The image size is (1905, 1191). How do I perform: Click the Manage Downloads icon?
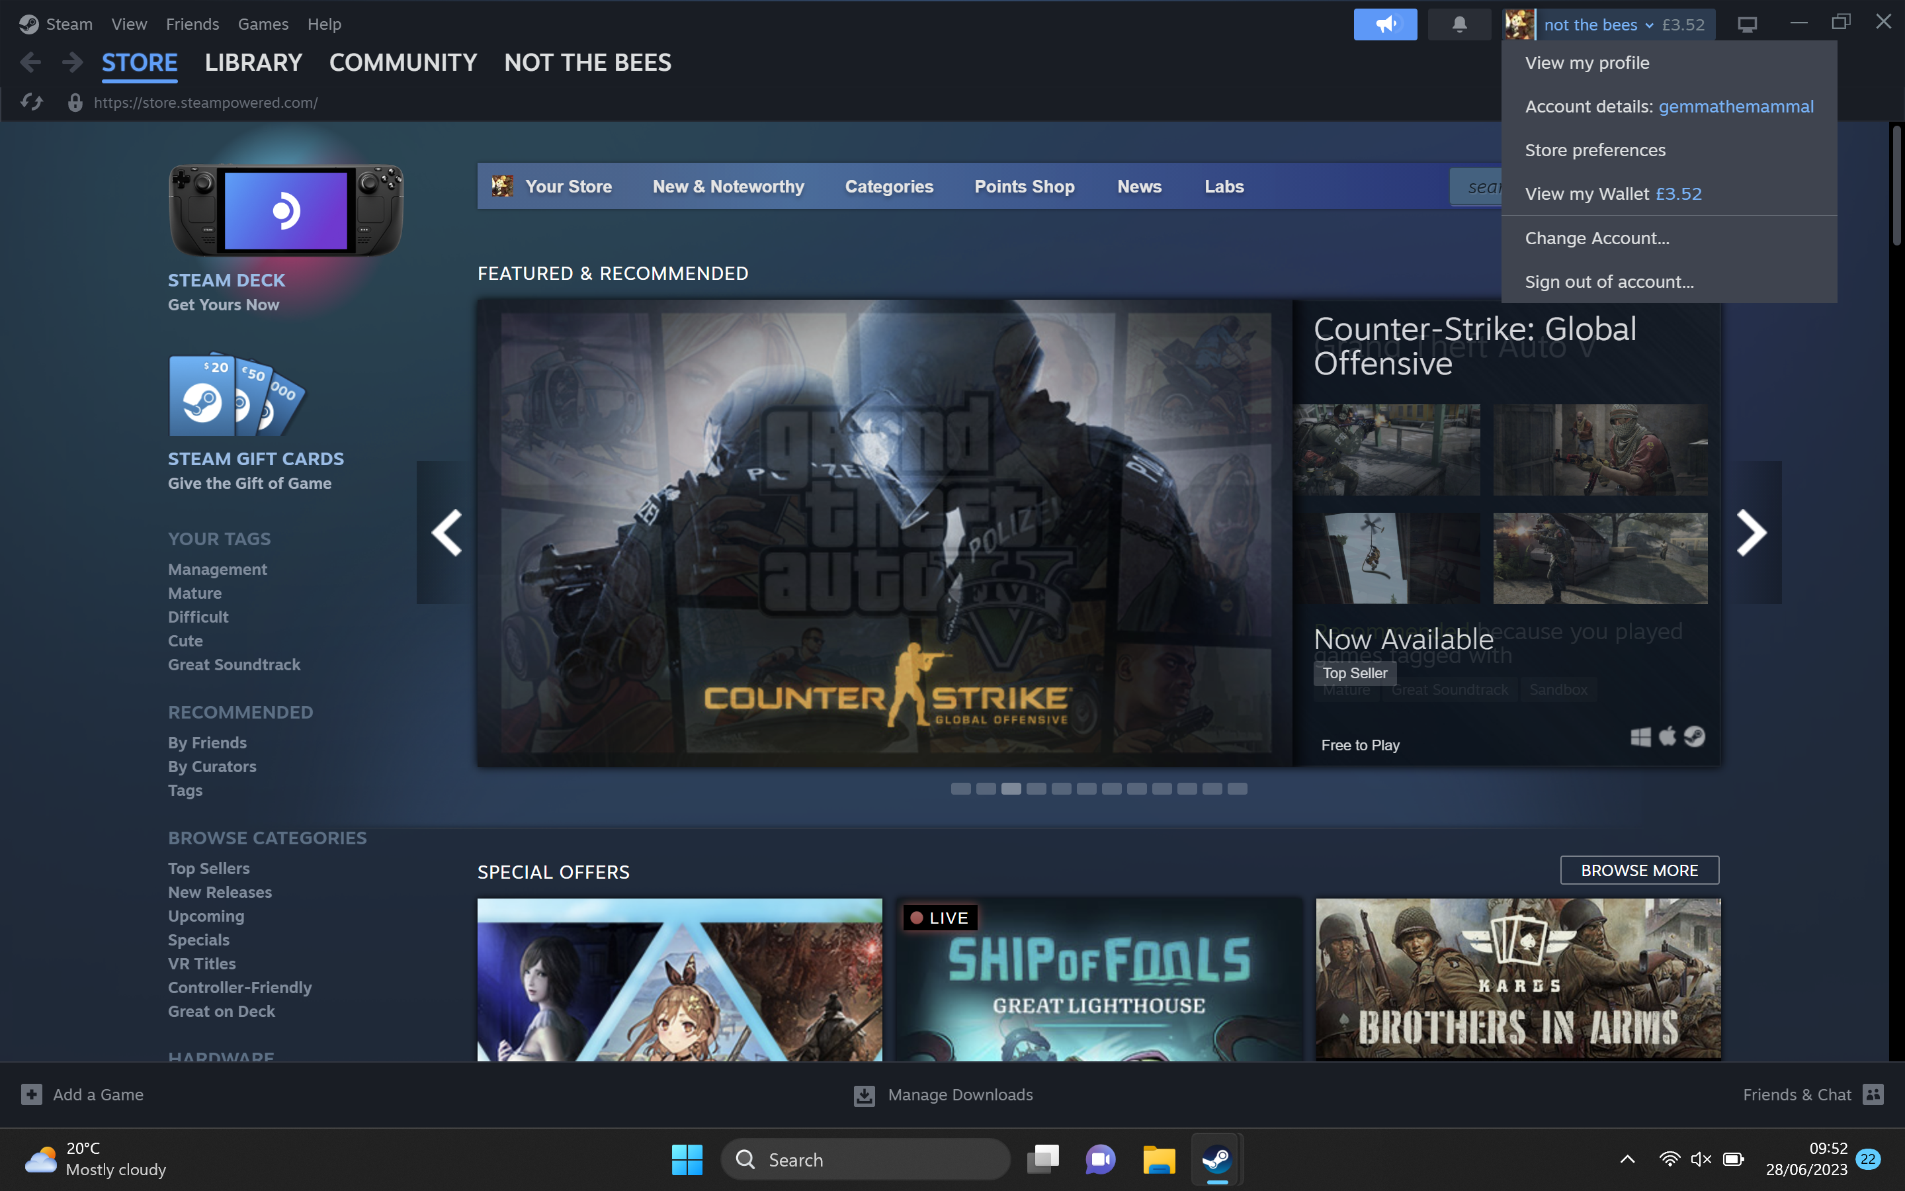tap(865, 1095)
